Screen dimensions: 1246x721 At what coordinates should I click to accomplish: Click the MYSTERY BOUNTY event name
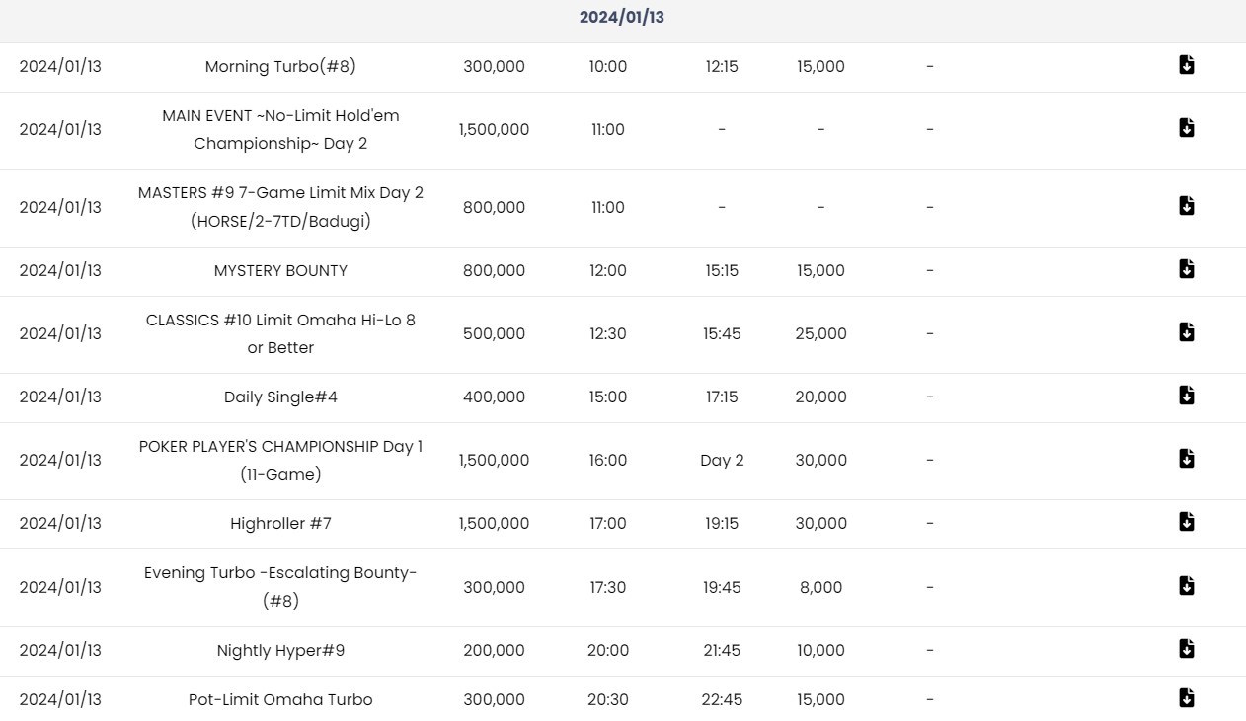coord(280,270)
